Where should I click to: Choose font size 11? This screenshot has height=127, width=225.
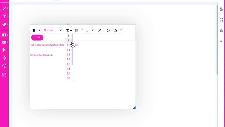(69, 50)
